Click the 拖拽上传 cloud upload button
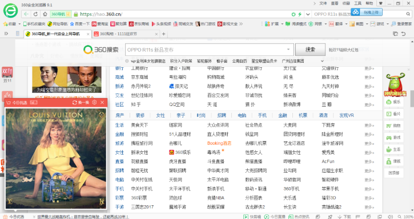 [367, 12]
